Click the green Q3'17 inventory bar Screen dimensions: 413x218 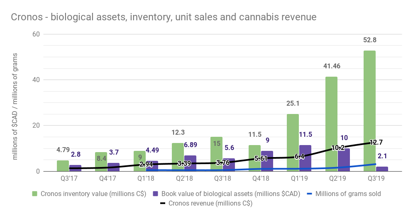[x=63, y=166]
